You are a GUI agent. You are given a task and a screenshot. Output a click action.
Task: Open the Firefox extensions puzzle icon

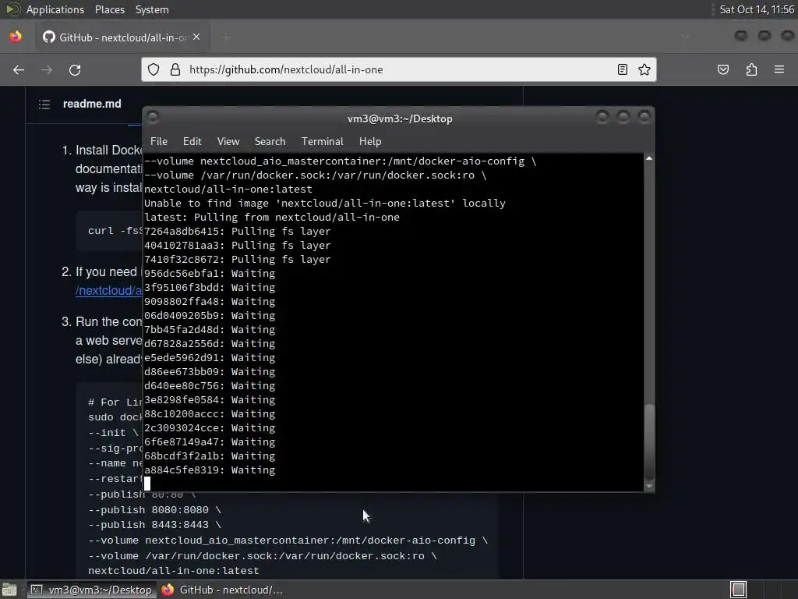pyautogui.click(x=751, y=69)
